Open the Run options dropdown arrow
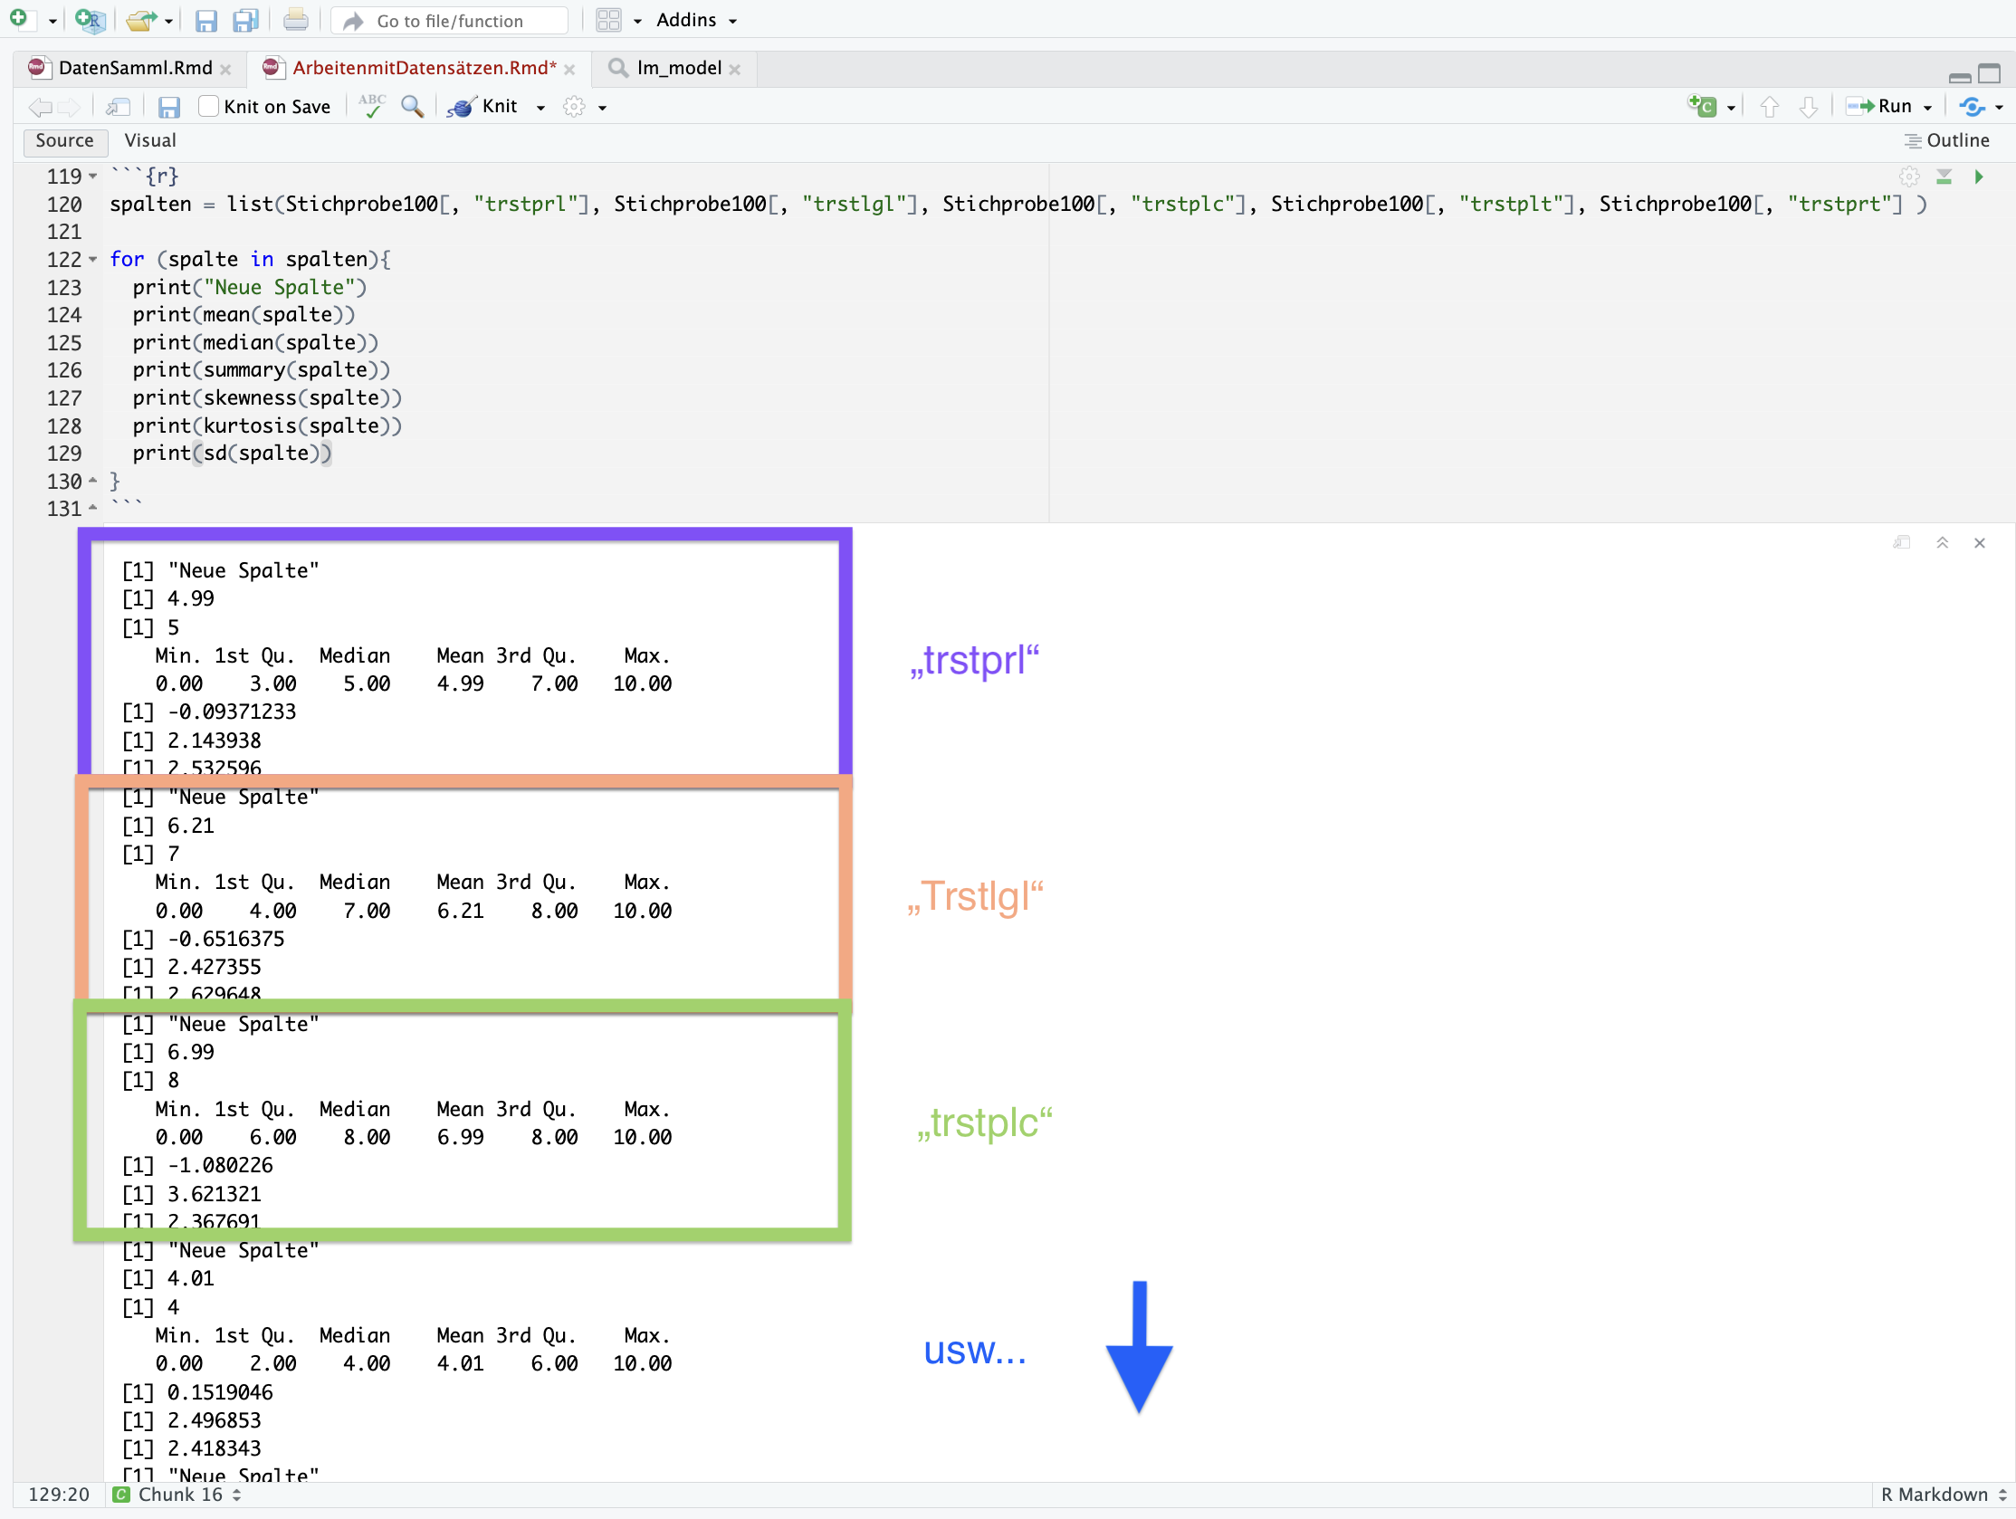 pos(1927,109)
